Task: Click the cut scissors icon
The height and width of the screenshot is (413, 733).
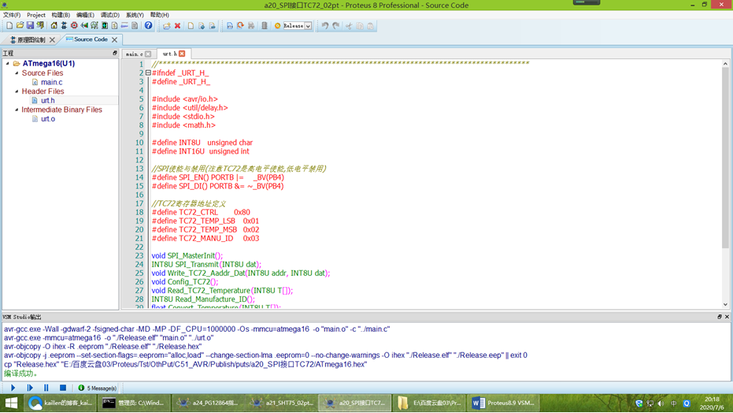Action: 348,26
